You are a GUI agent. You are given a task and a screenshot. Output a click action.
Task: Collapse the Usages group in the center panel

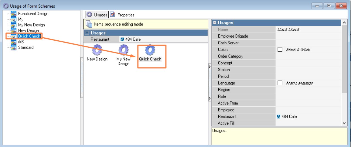pos(87,33)
